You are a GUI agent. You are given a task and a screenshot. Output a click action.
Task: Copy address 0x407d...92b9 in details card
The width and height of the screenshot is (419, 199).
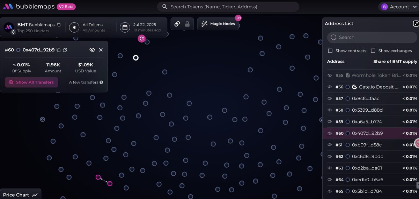(59, 50)
